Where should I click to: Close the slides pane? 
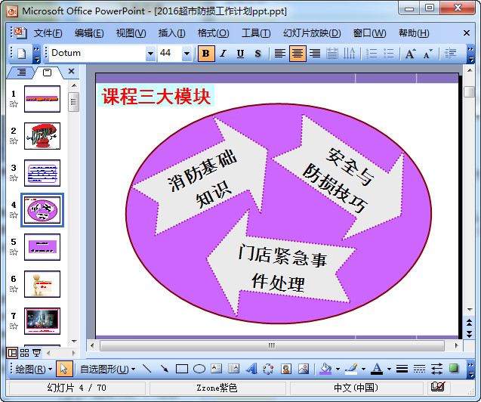click(x=71, y=71)
